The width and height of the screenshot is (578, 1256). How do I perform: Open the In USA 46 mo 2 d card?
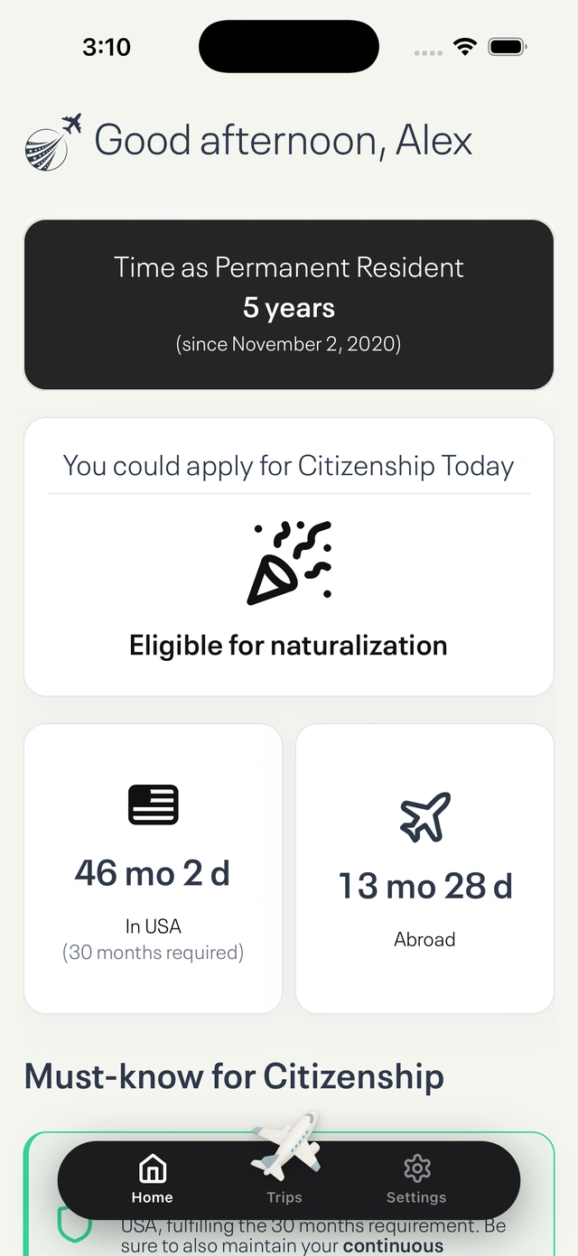(x=153, y=867)
